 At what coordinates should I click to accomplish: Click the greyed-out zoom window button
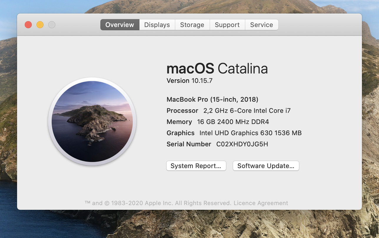52,25
